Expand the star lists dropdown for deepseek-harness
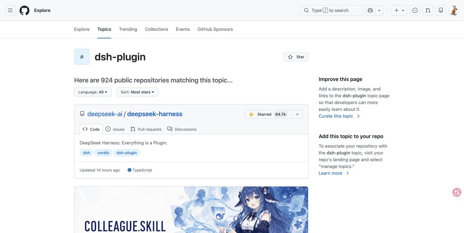 297,114
